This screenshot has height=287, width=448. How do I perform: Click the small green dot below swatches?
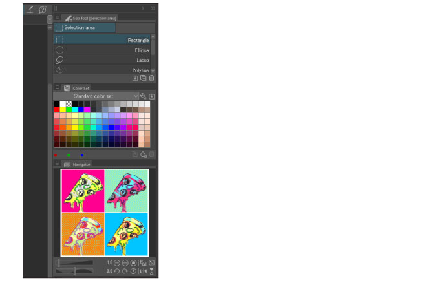(69, 155)
